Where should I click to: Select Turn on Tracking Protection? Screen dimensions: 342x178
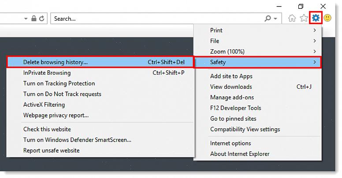click(100, 84)
